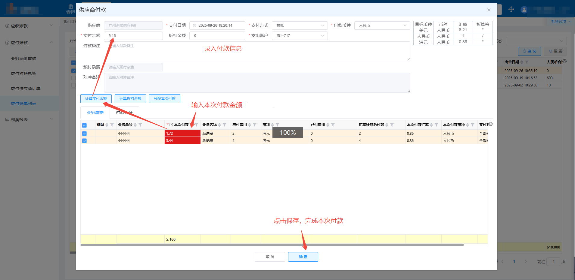Select 应付对账总览 in the sidebar
Viewport: 575px width, 280px height.
point(23,74)
